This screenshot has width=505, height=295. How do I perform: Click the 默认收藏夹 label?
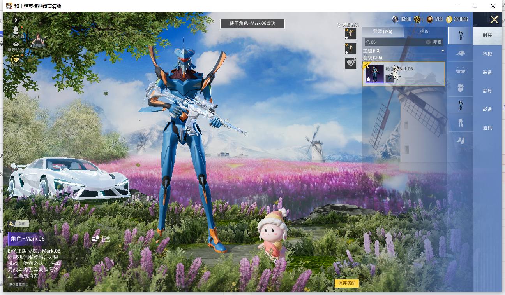pos(17,285)
